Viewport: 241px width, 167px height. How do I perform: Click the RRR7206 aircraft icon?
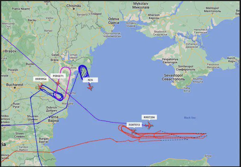click(x=149, y=126)
